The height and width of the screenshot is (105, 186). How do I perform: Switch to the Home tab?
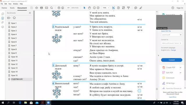click(4, 8)
